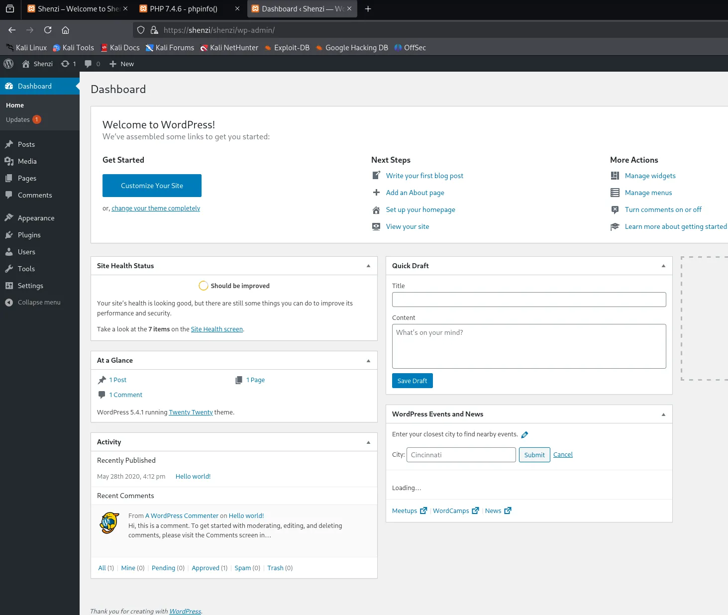This screenshot has height=615, width=728.
Task: Open the updates refresh icon in the admin bar
Action: [65, 64]
